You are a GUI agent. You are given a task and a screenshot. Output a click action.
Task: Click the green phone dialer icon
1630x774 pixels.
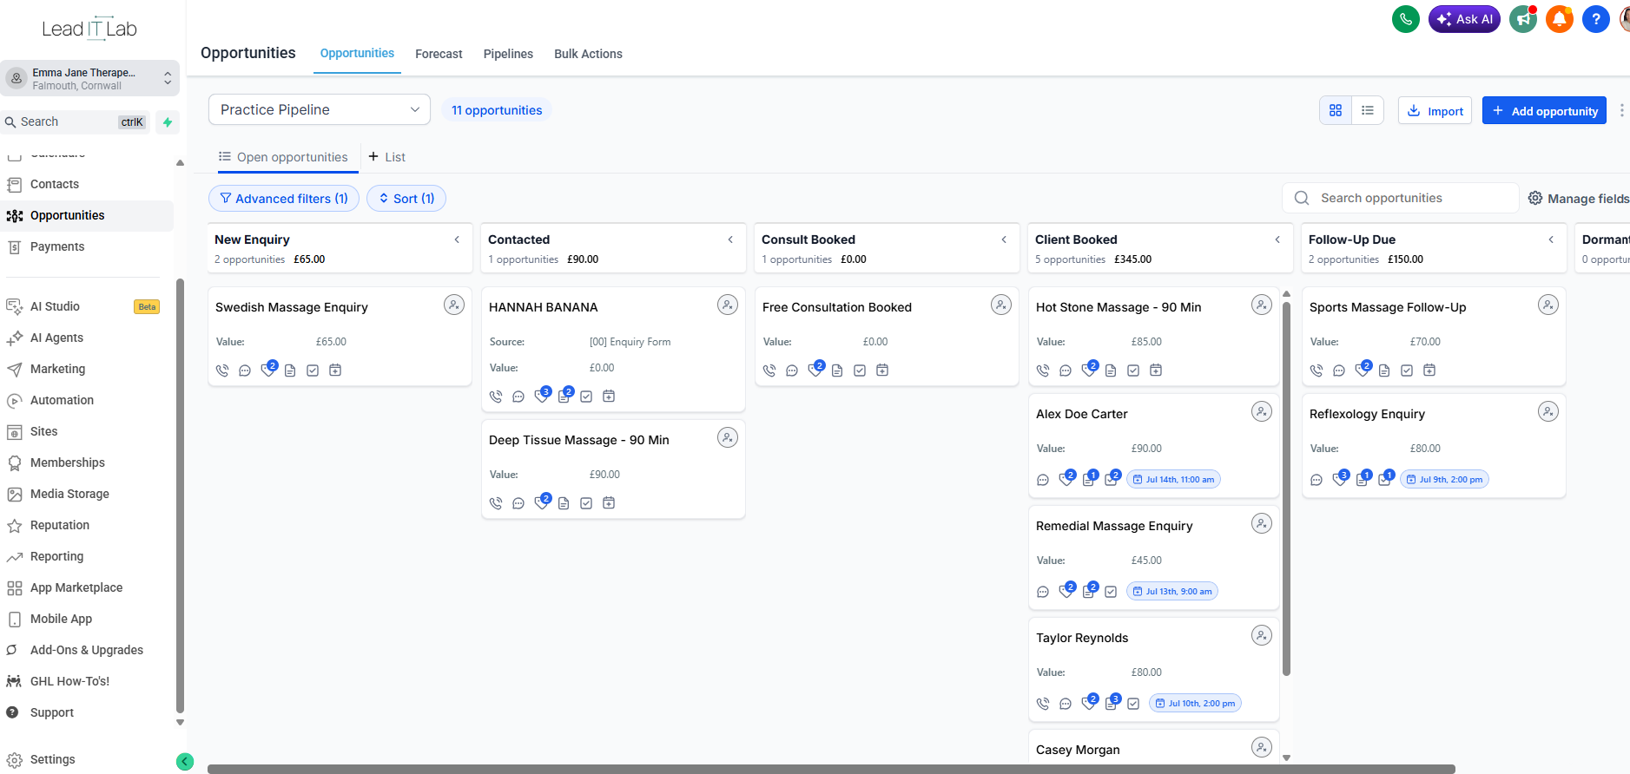pyautogui.click(x=1405, y=18)
